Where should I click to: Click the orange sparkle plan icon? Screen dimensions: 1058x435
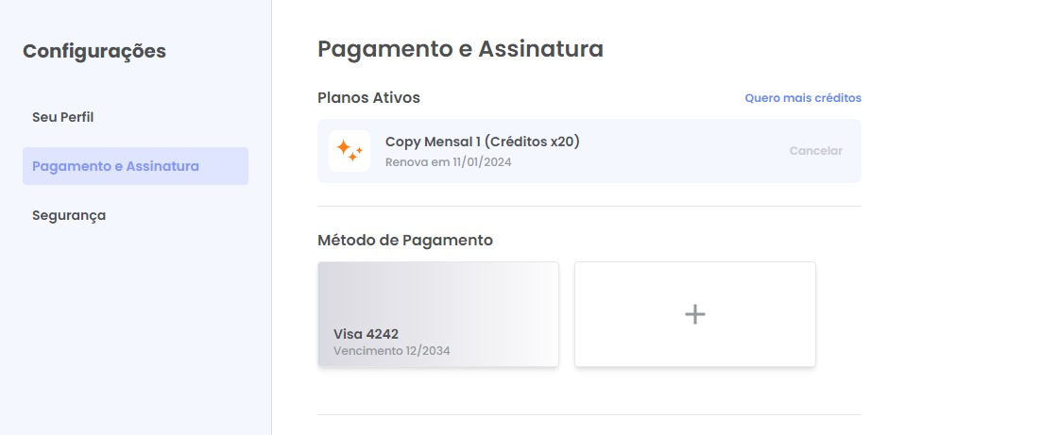350,151
